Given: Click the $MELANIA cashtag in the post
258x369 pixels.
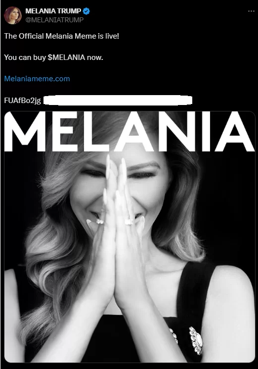Looking at the screenshot, I should click(x=66, y=57).
